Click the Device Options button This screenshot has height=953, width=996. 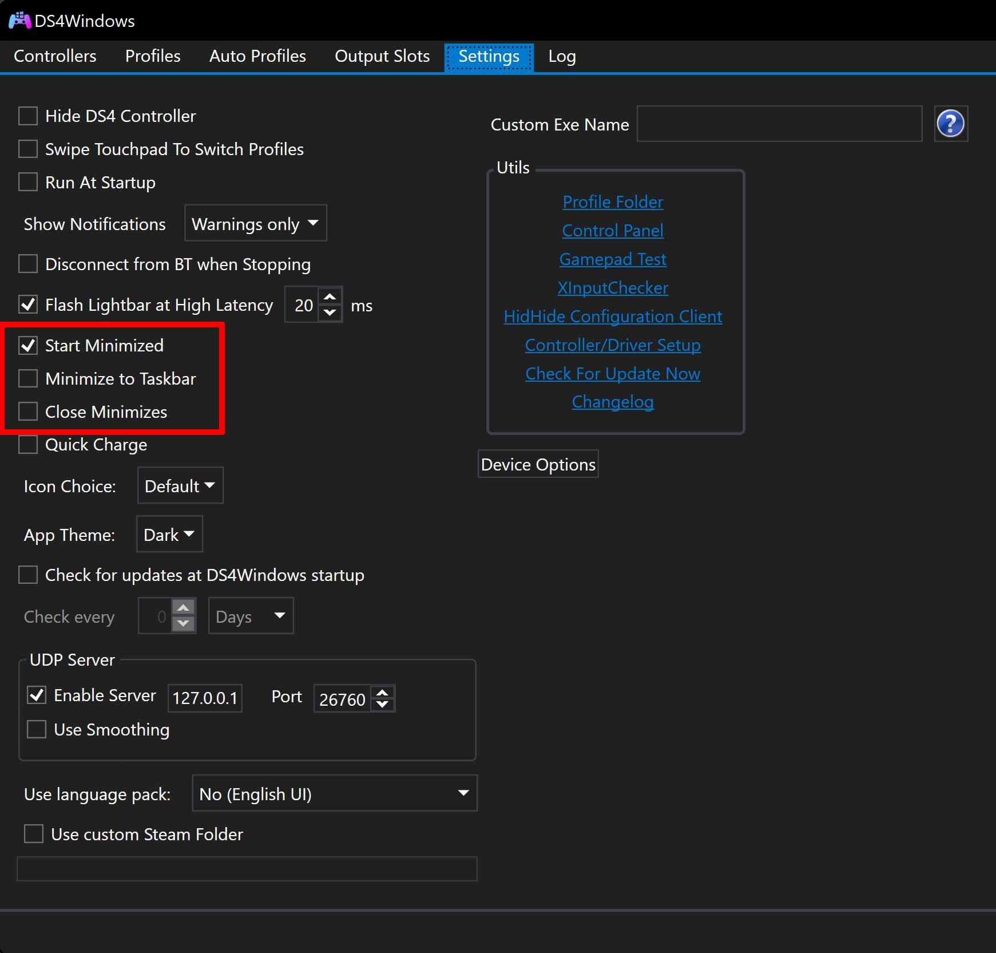(x=538, y=464)
